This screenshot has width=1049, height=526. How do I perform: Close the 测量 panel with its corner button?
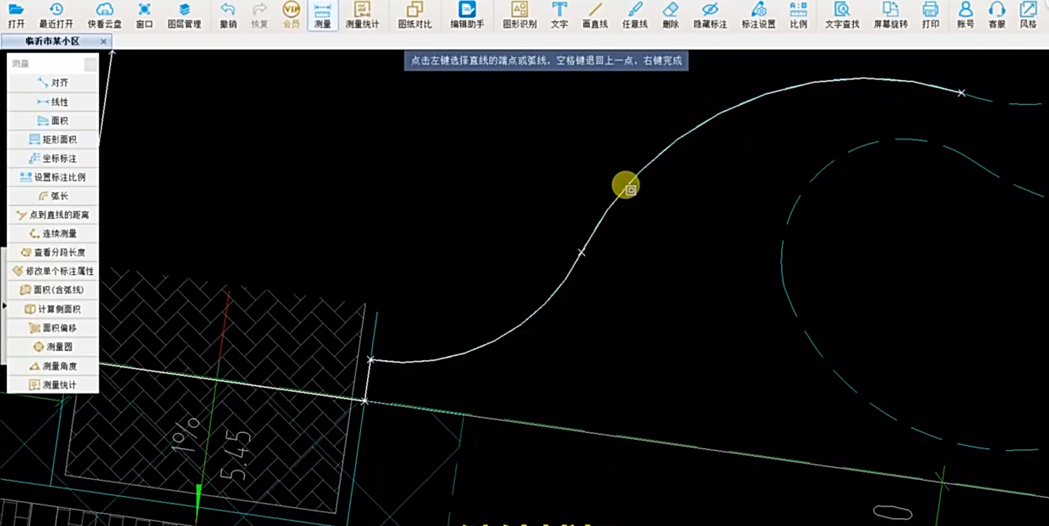click(90, 64)
